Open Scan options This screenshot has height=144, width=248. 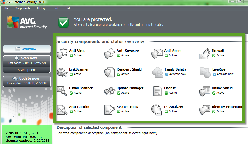coord(27,70)
